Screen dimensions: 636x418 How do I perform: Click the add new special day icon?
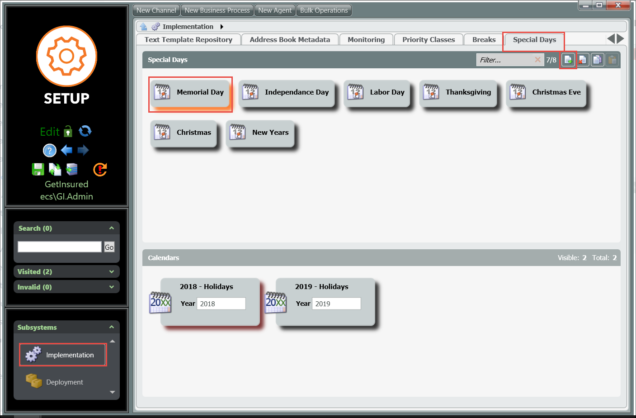568,60
